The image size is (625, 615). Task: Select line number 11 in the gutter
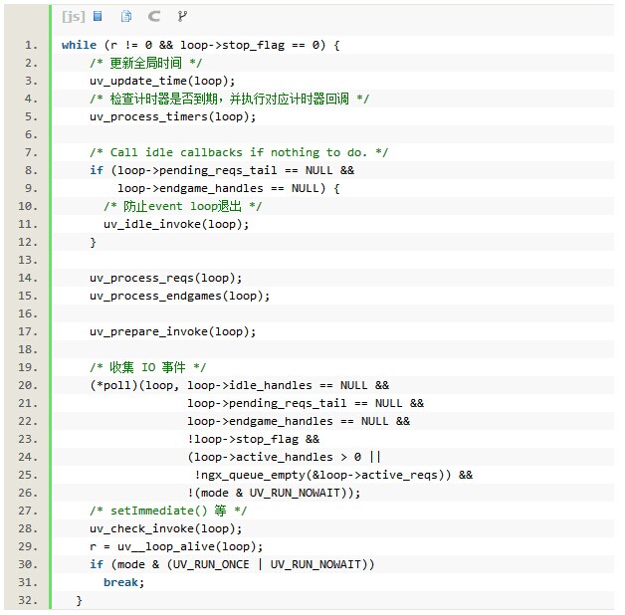(29, 224)
